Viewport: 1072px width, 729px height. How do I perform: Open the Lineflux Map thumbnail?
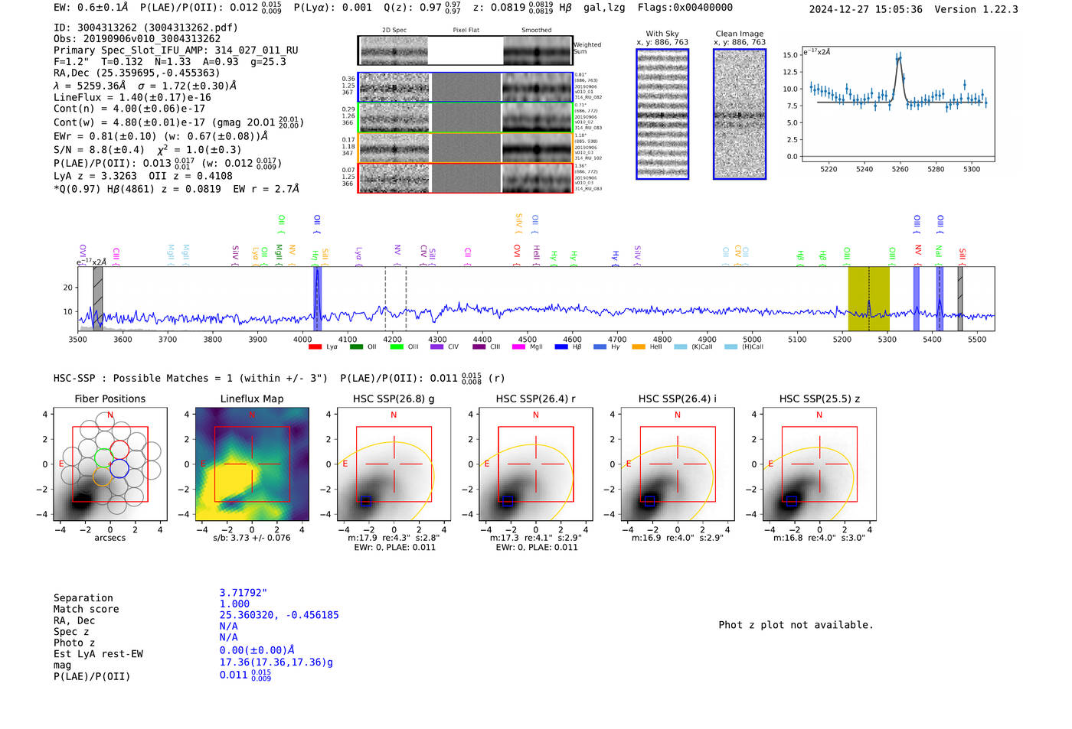tap(252, 464)
